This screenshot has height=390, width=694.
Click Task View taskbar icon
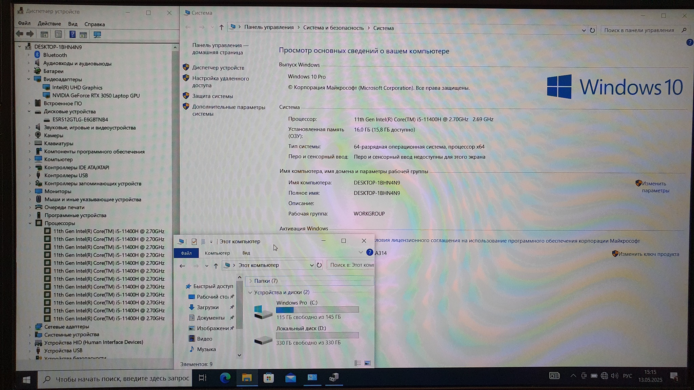(203, 377)
